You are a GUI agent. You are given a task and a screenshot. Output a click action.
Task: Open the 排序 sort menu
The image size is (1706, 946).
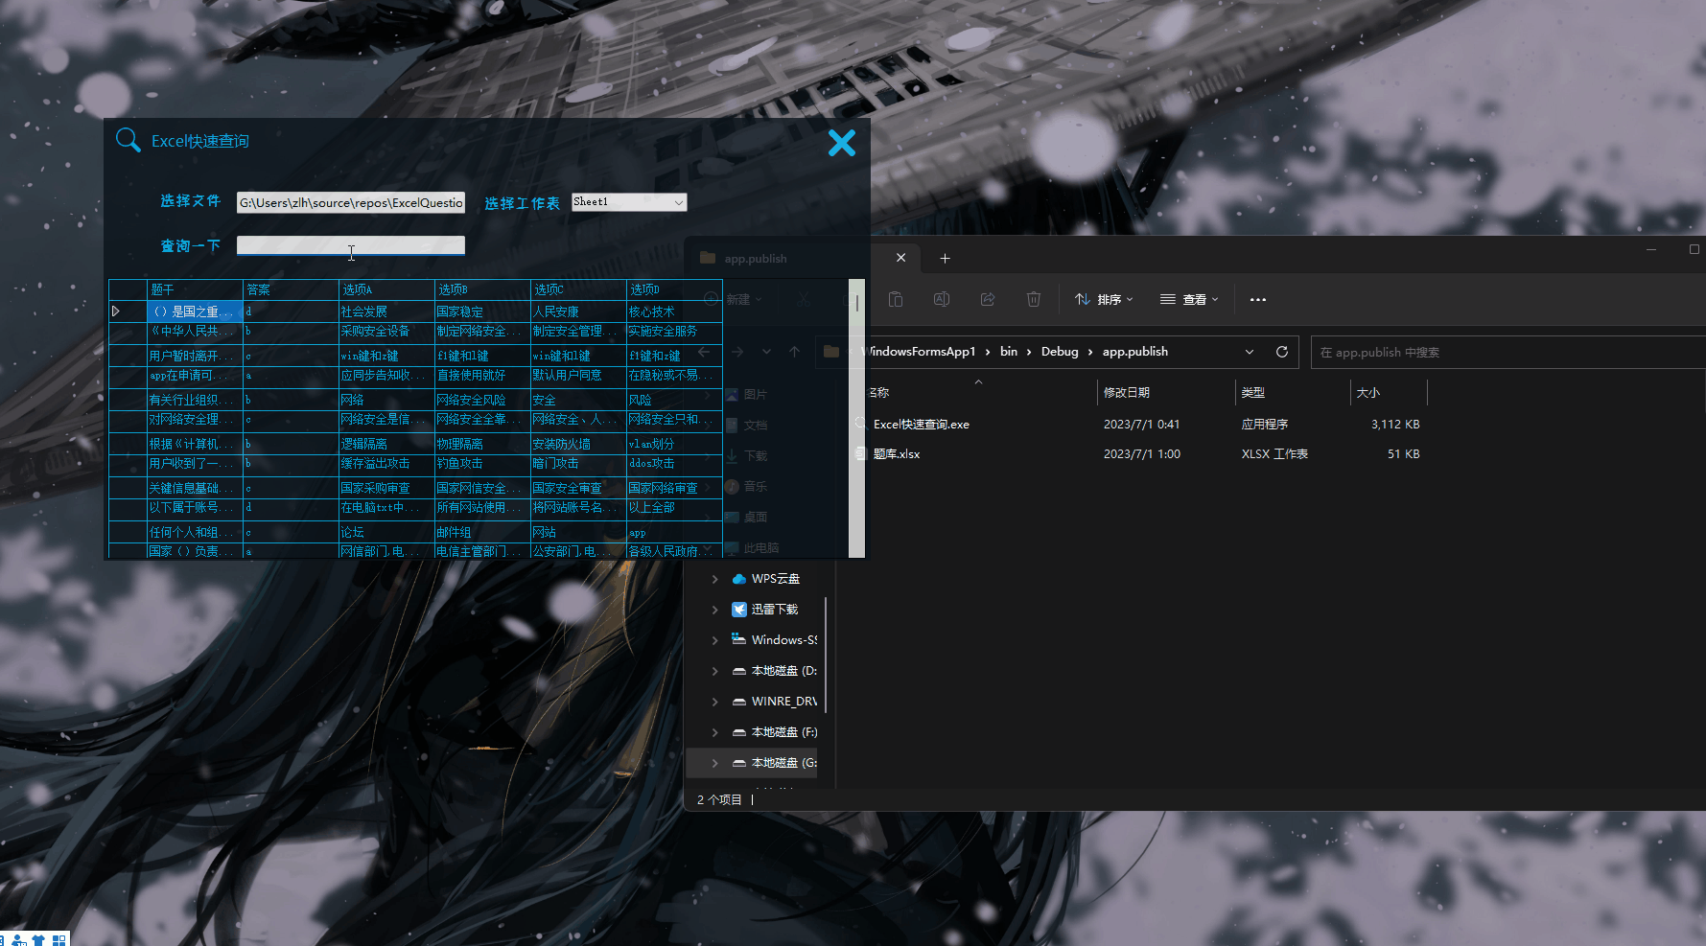(1104, 299)
